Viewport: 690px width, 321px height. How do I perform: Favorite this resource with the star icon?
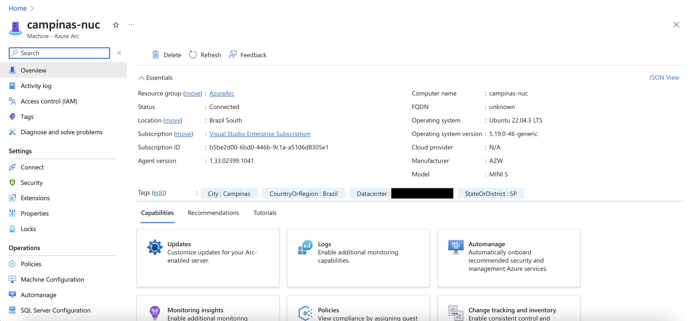[116, 25]
